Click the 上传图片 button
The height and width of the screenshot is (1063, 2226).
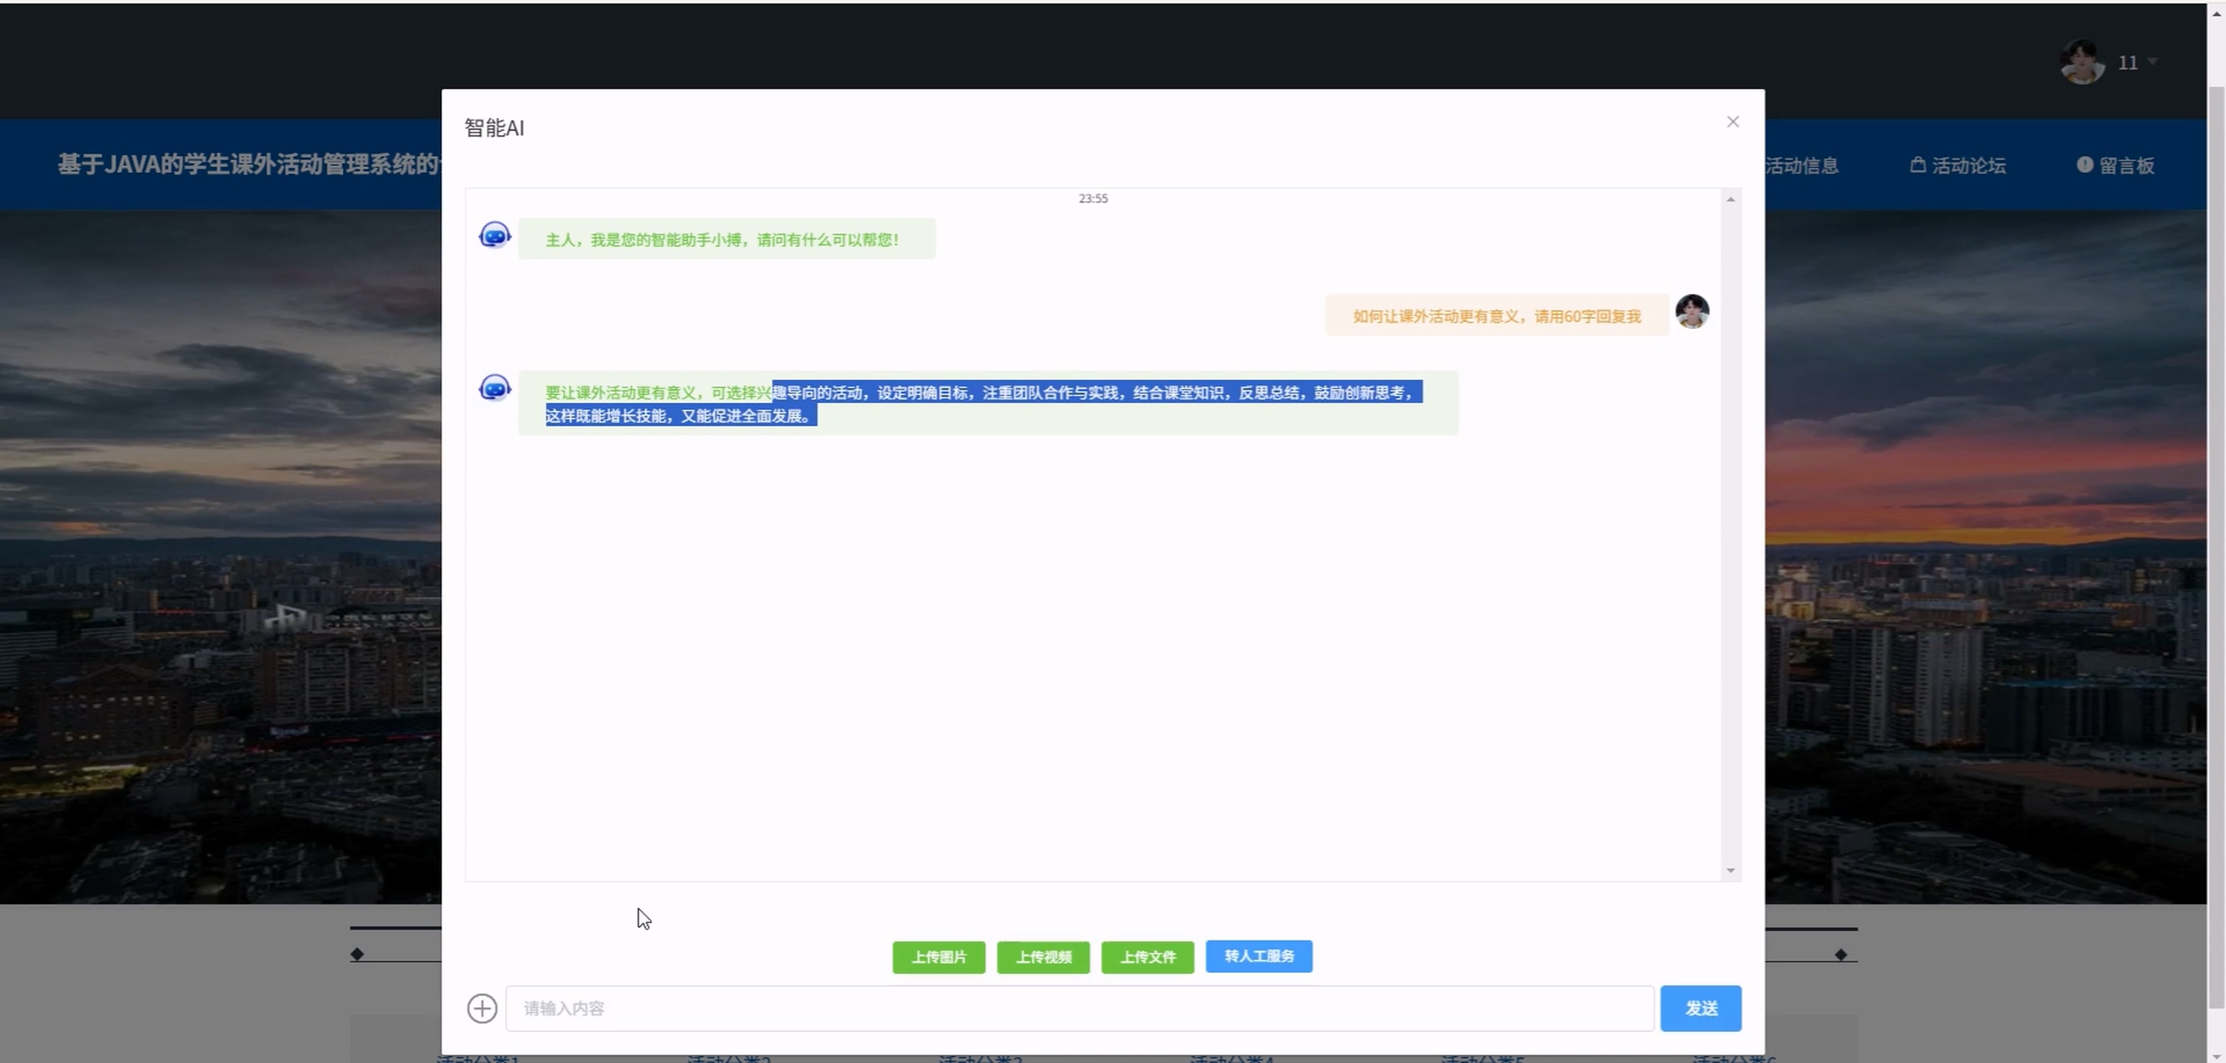point(938,957)
